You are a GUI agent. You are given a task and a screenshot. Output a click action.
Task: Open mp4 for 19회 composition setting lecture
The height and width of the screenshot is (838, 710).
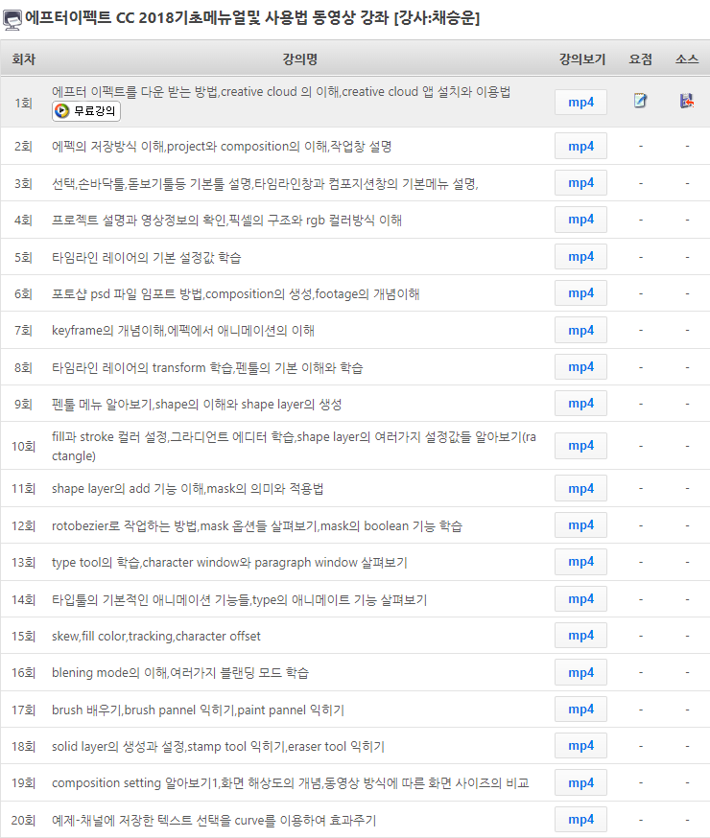[x=580, y=782]
